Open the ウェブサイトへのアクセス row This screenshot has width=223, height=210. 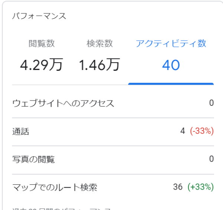(x=63, y=103)
